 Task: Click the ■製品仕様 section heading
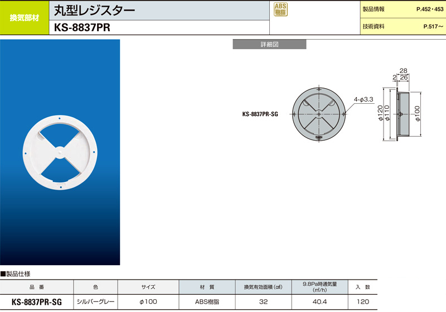[x=16, y=274]
